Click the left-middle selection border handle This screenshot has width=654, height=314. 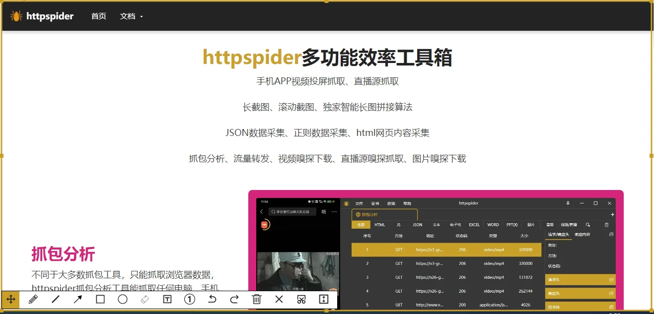coord(1,156)
